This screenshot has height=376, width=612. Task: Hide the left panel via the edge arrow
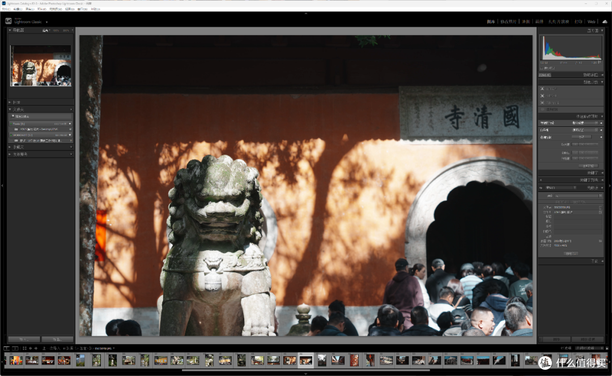click(x=2, y=186)
